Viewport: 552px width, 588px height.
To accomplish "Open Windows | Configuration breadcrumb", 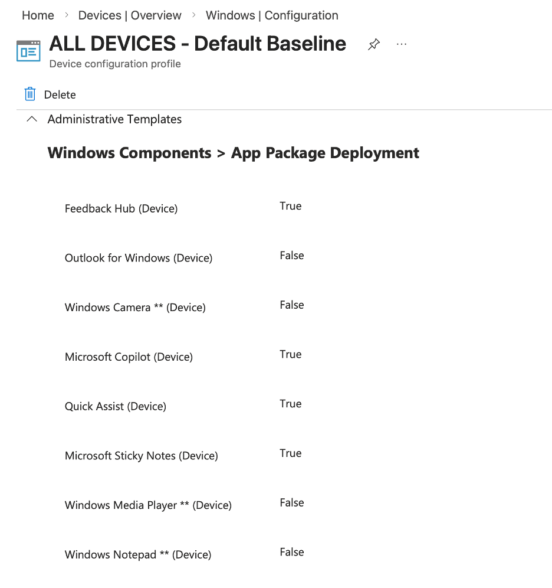I will coord(272,15).
